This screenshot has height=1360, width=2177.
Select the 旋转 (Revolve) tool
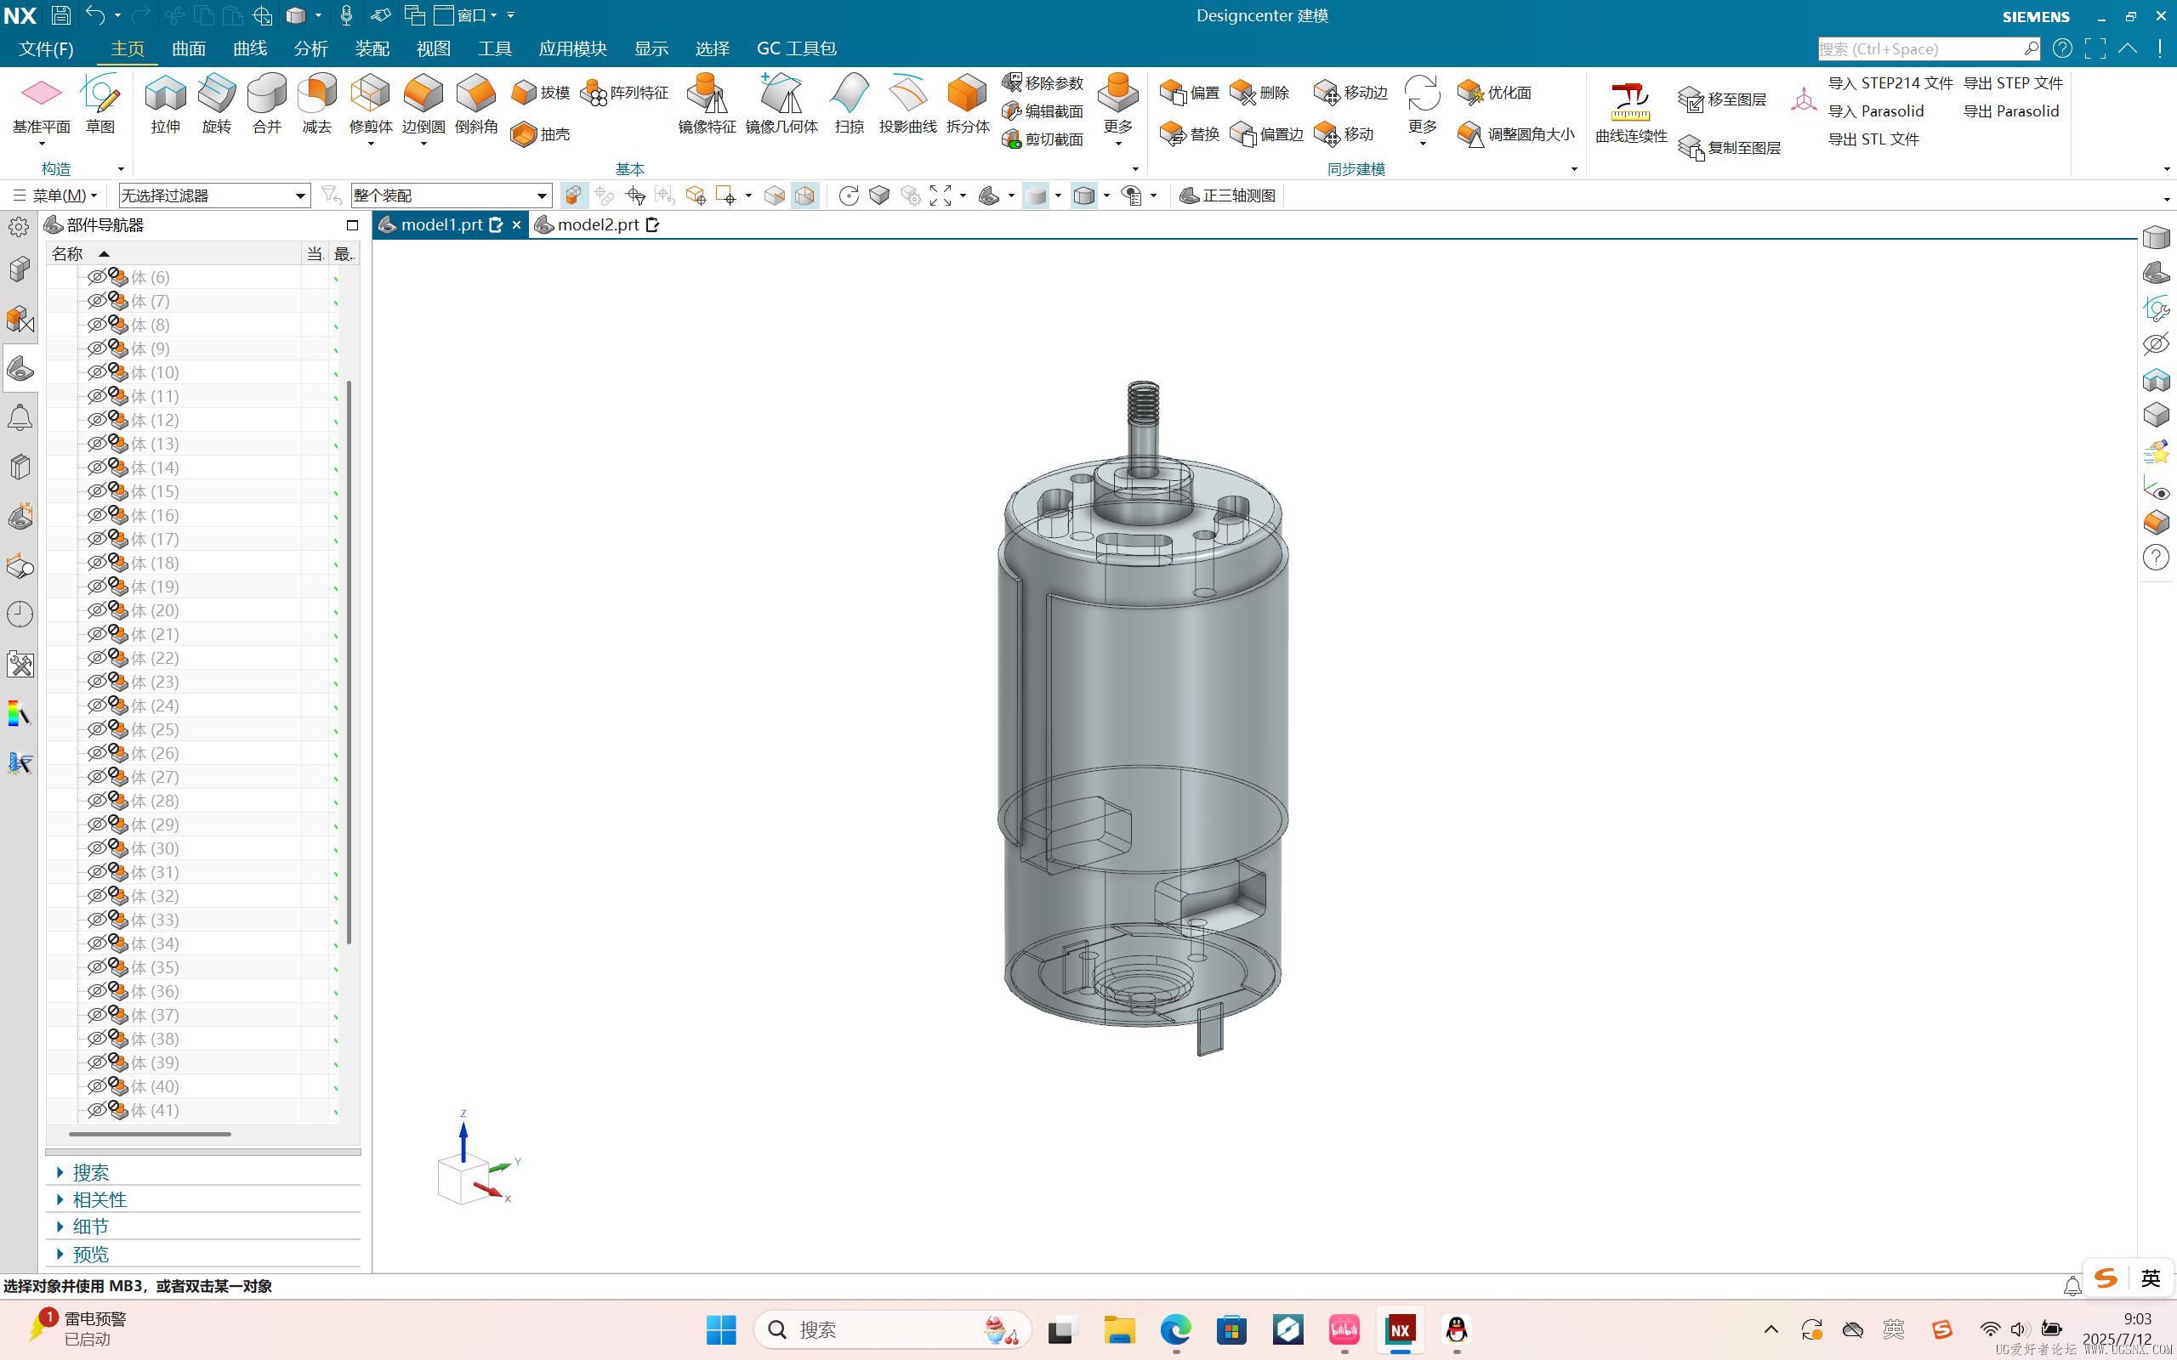(x=217, y=105)
